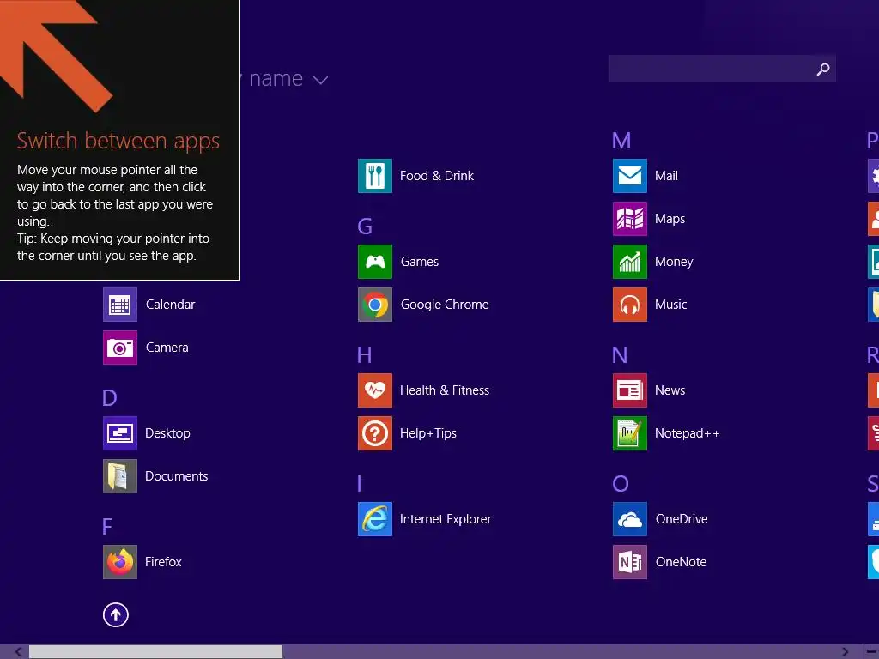The height and width of the screenshot is (659, 879).
Task: Click the "Food & Drink" label
Action: pos(437,176)
